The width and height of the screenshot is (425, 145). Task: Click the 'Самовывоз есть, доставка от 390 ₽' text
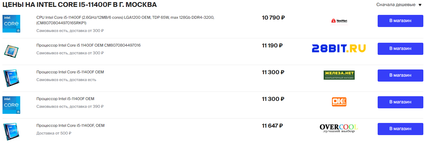click(70, 106)
